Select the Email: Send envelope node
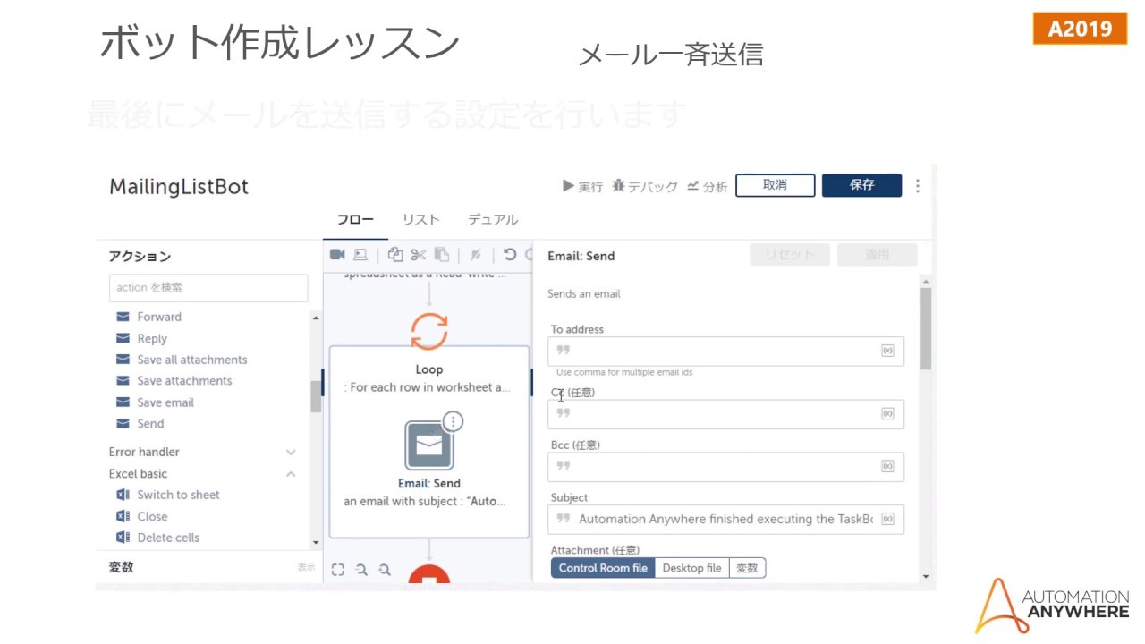This screenshot has height=644, width=1145. tap(429, 445)
